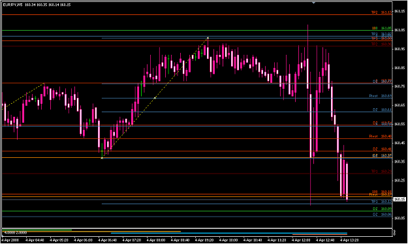
Task: Select the orange DZ 160.41 level label
Action: tap(383, 149)
